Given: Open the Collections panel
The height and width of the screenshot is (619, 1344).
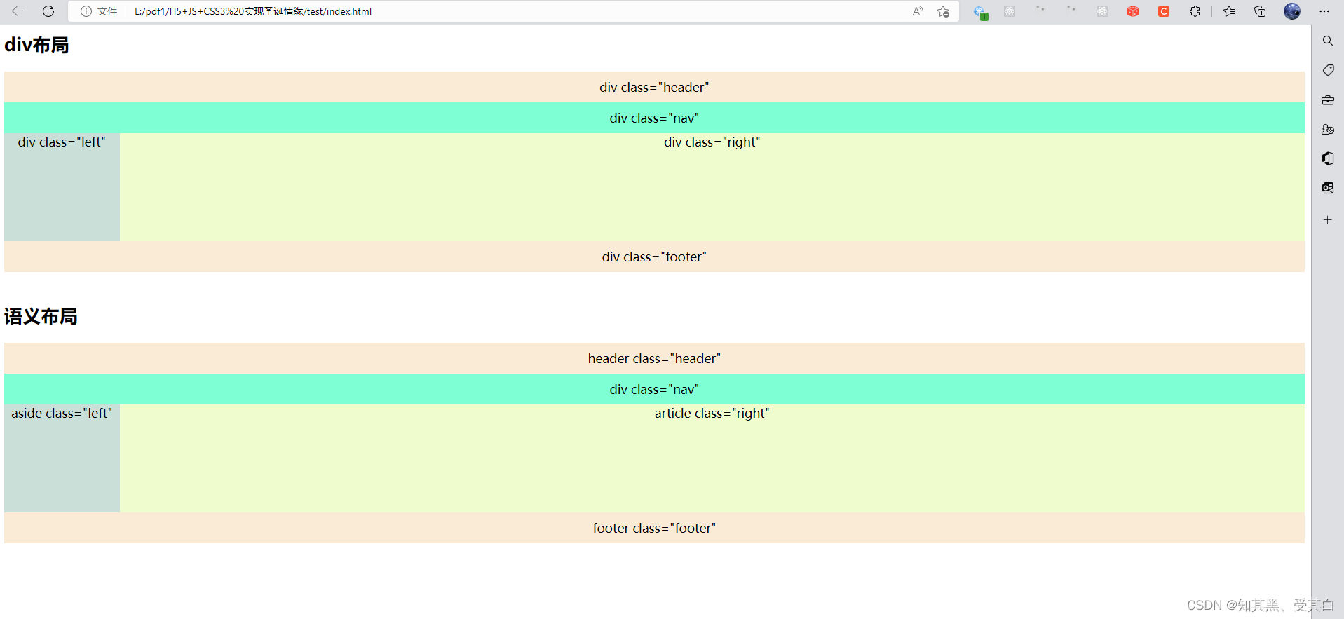Looking at the screenshot, I should 1260,11.
